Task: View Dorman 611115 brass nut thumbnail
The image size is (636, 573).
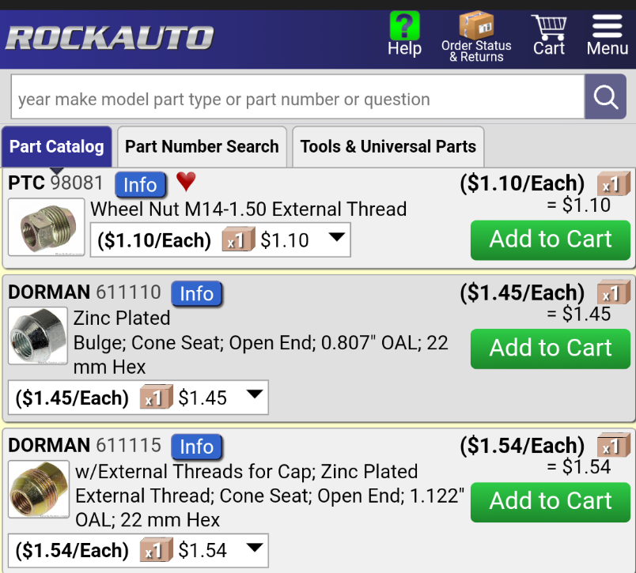Action: tap(39, 489)
